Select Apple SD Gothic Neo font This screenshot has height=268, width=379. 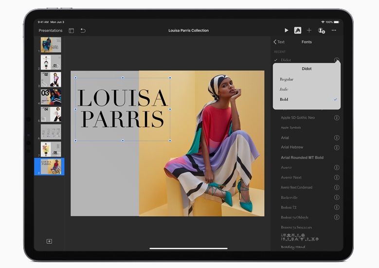click(298, 118)
